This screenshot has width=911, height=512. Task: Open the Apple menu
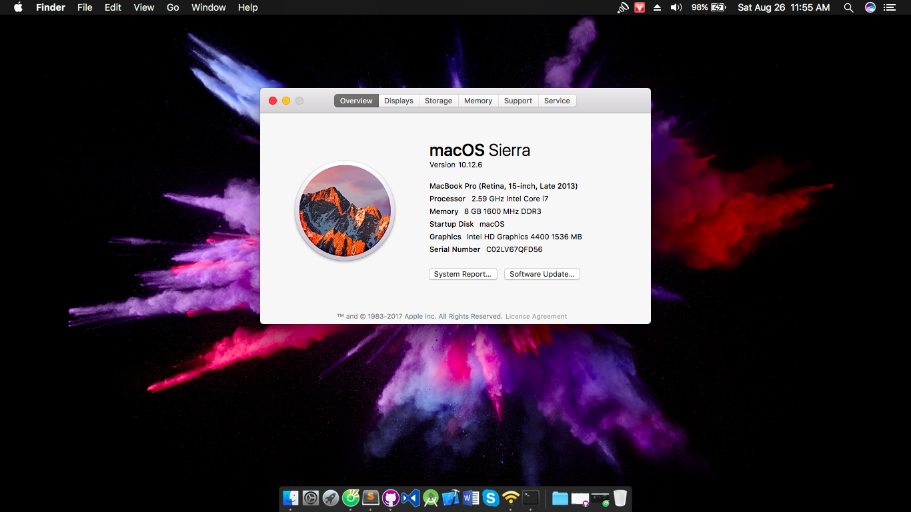[x=18, y=7]
